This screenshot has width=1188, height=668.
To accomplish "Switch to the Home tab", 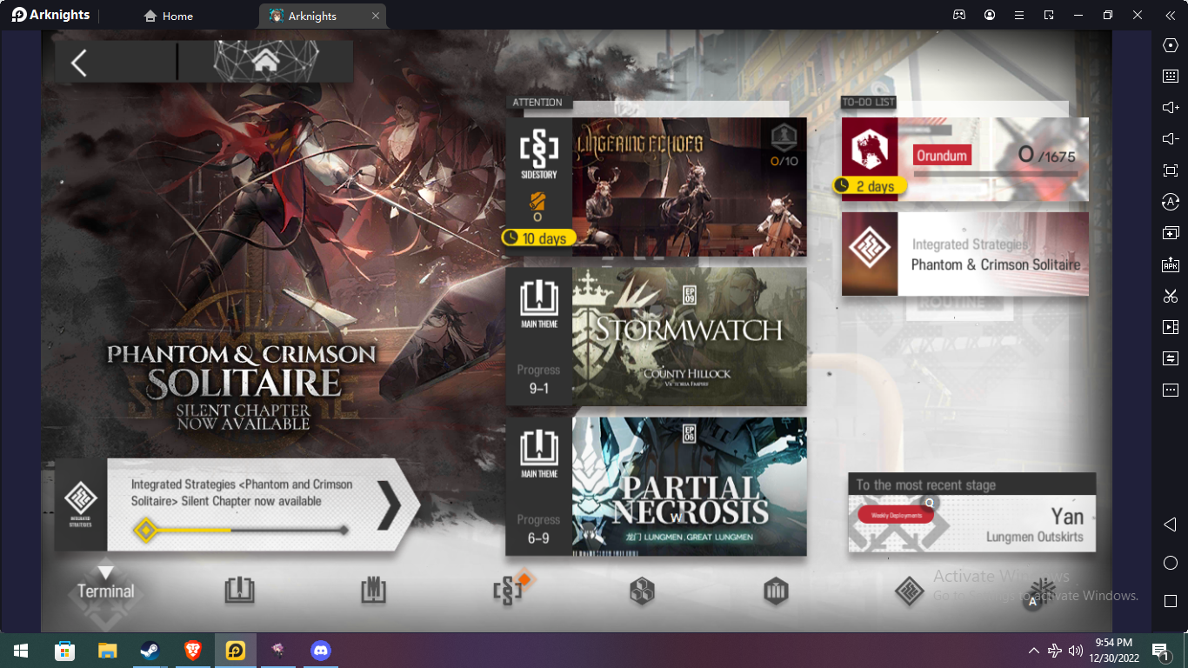I will tap(169, 16).
